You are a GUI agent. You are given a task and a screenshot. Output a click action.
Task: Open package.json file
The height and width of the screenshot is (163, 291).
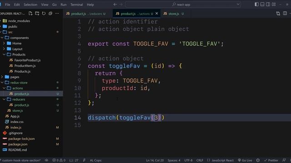[18, 144]
